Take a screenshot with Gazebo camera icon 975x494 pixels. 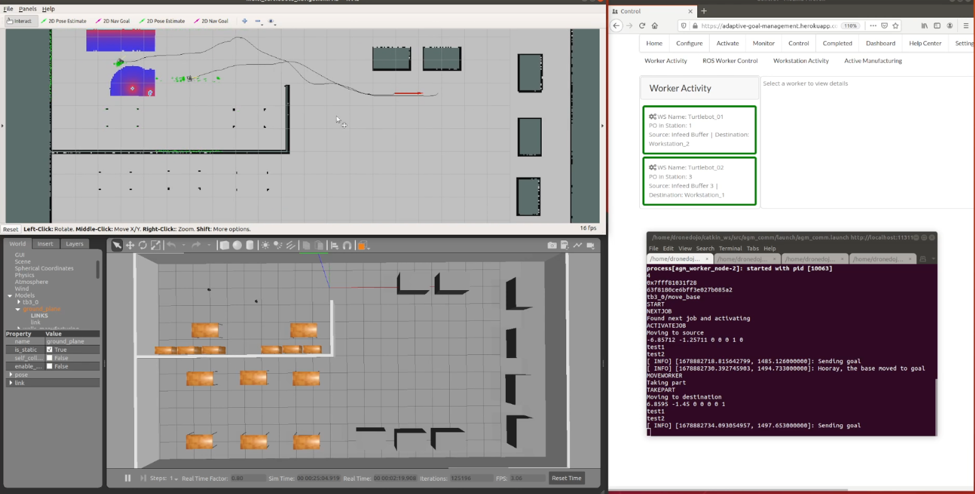[552, 245]
